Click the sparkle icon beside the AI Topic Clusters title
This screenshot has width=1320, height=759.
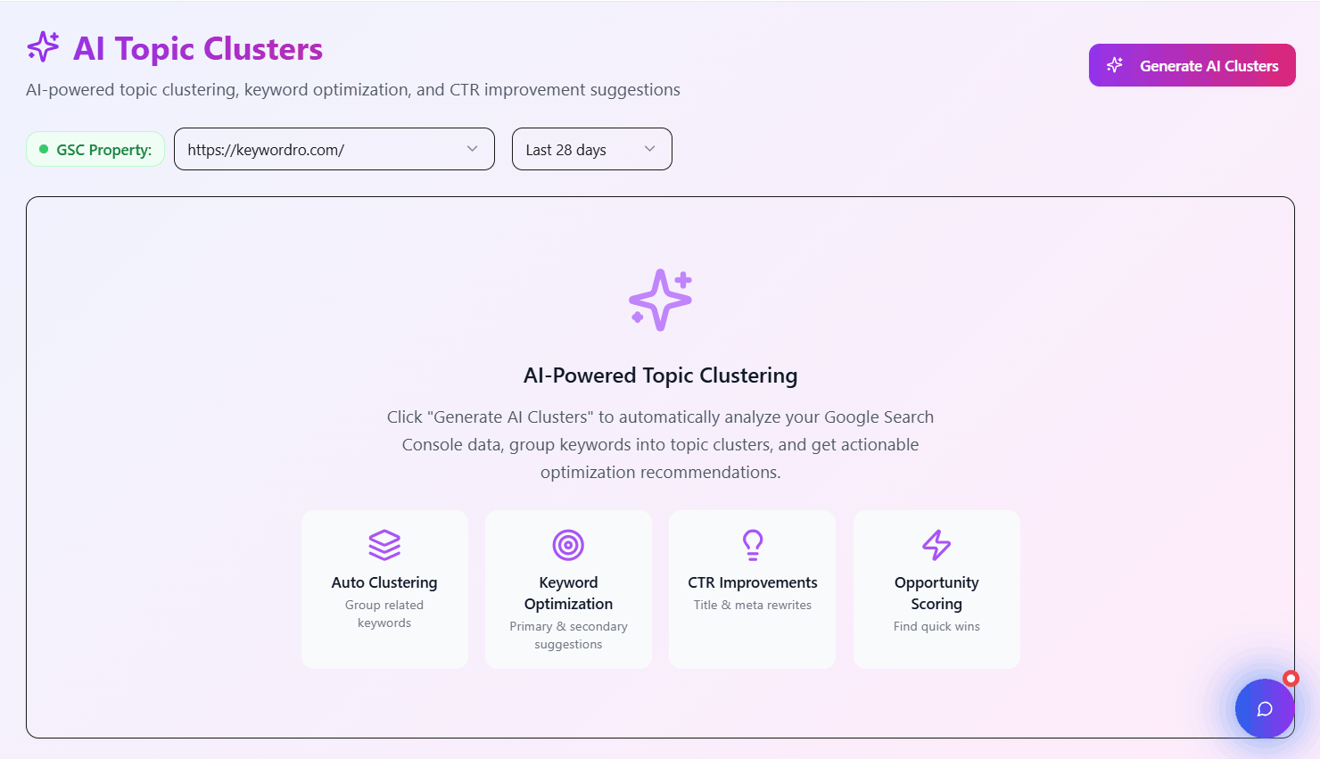pos(42,49)
